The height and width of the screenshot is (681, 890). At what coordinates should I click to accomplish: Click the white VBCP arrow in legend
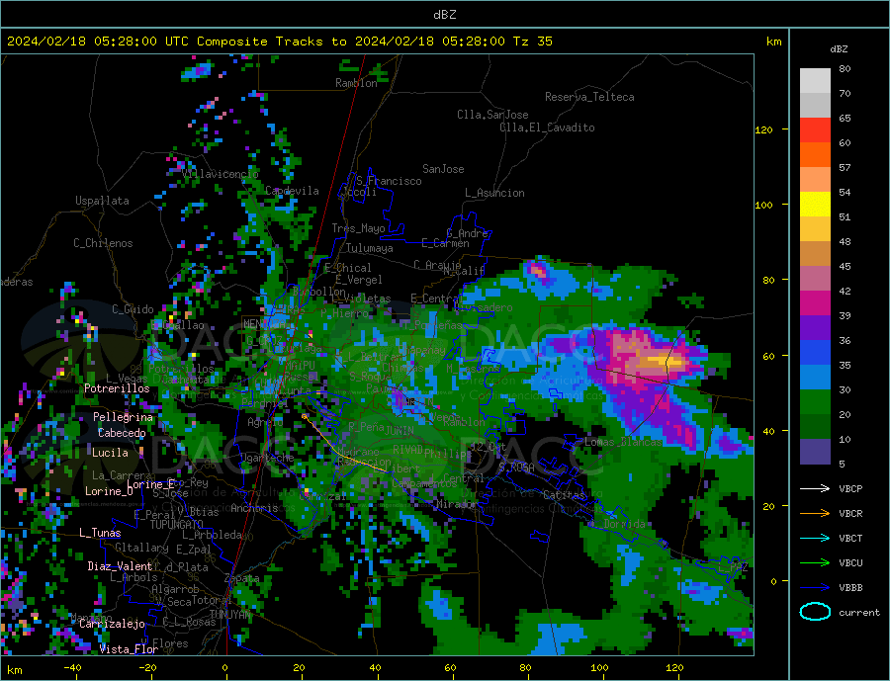[815, 488]
